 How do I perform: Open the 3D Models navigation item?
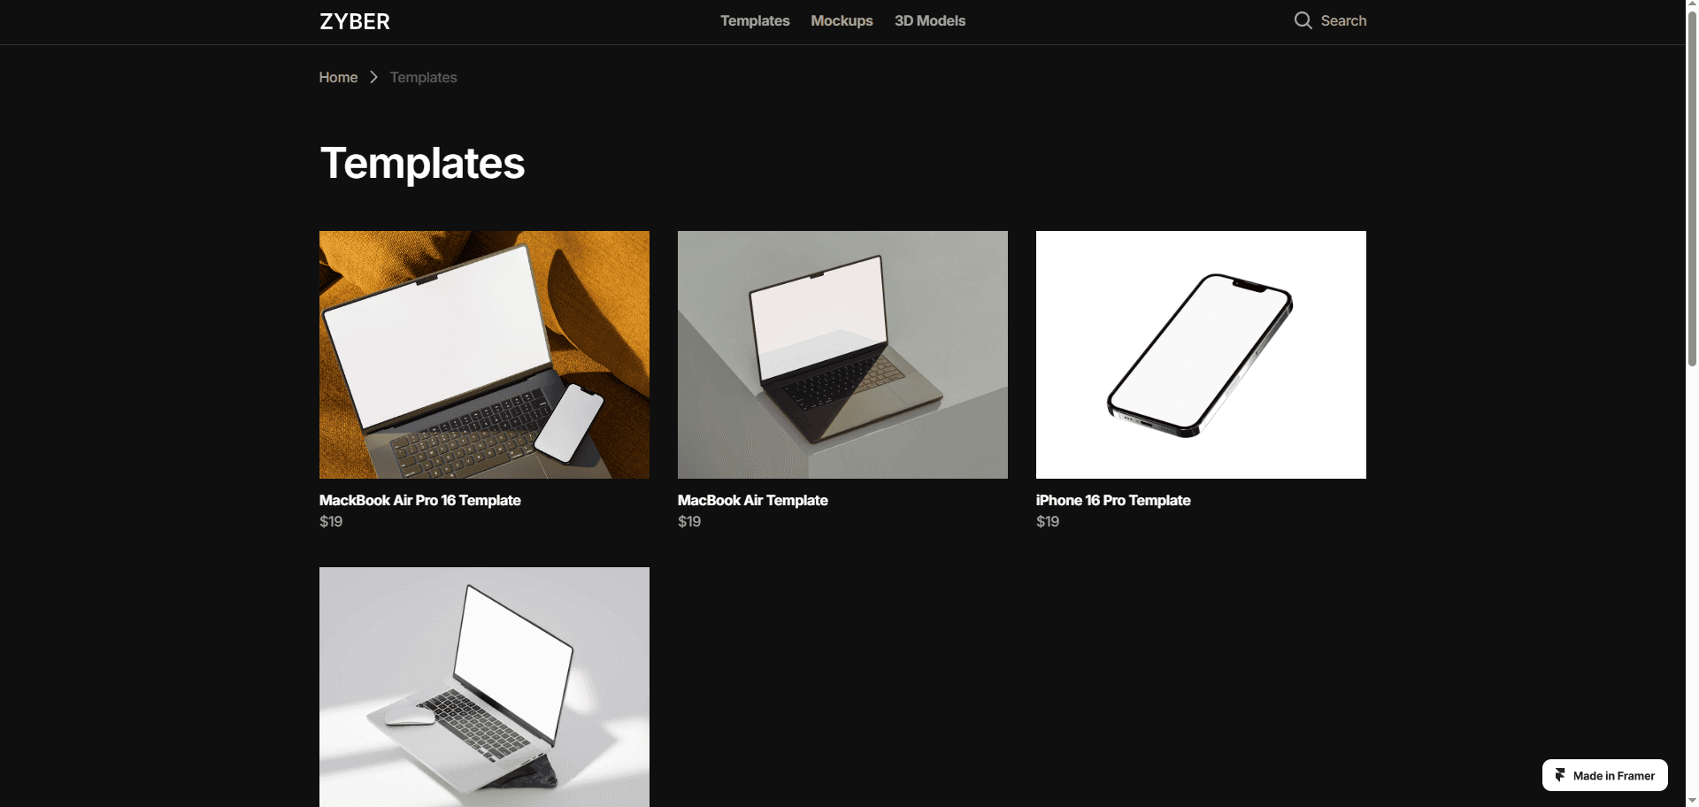[930, 20]
